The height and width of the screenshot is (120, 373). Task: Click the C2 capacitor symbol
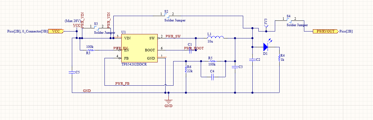coord(252,60)
